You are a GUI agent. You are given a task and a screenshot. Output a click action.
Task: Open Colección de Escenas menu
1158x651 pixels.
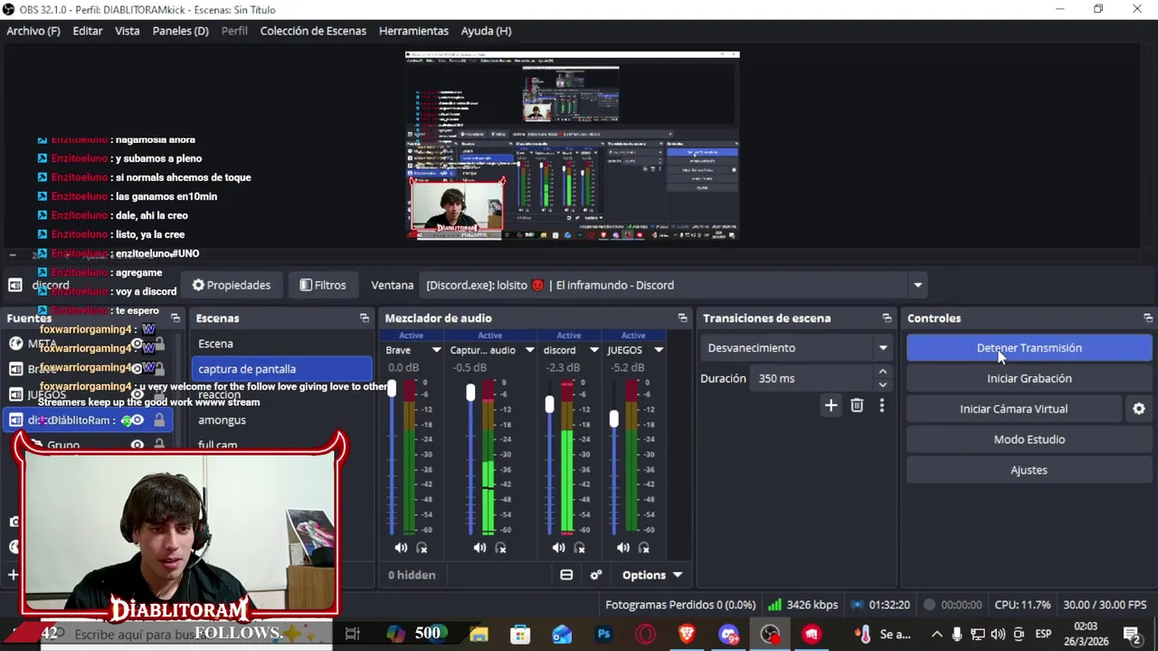[313, 31]
